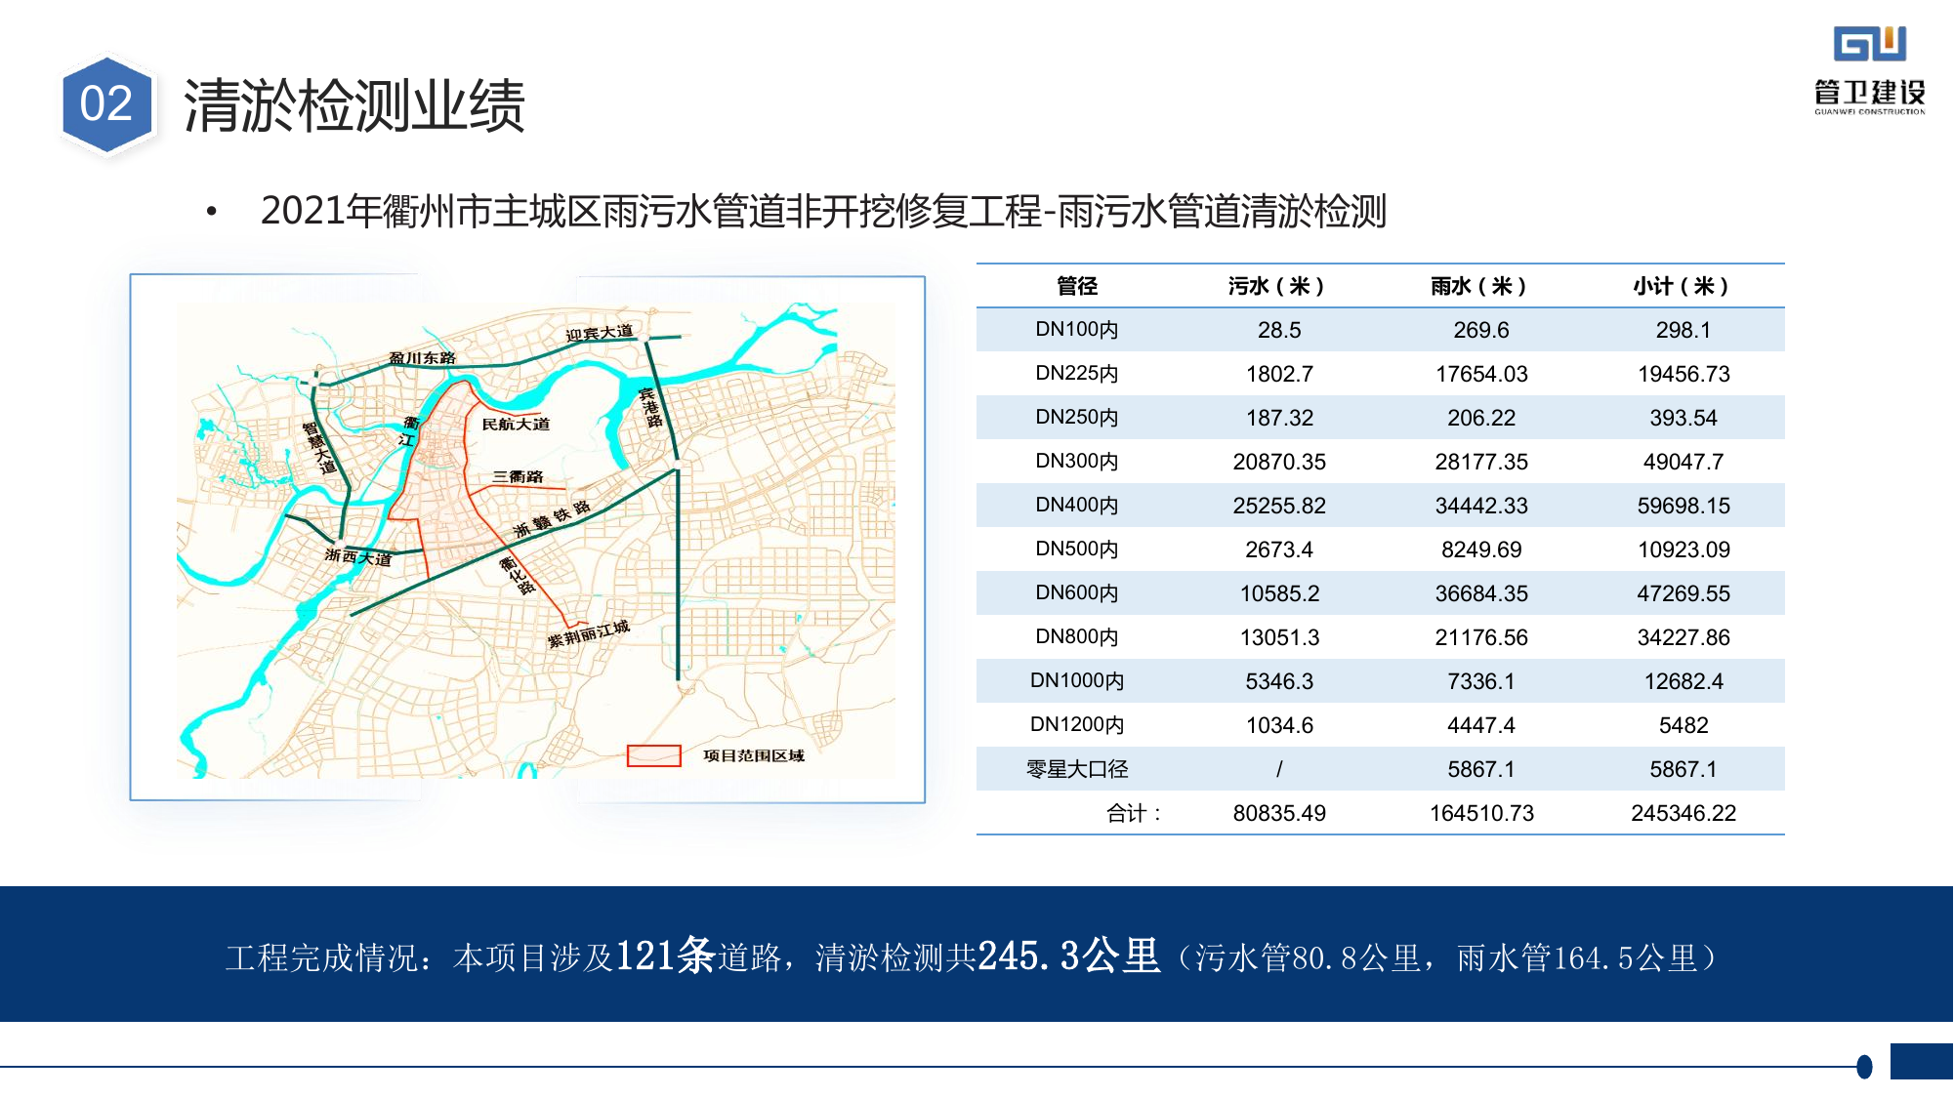
Task: Click grand total 245346.22
Action: coord(1684,813)
